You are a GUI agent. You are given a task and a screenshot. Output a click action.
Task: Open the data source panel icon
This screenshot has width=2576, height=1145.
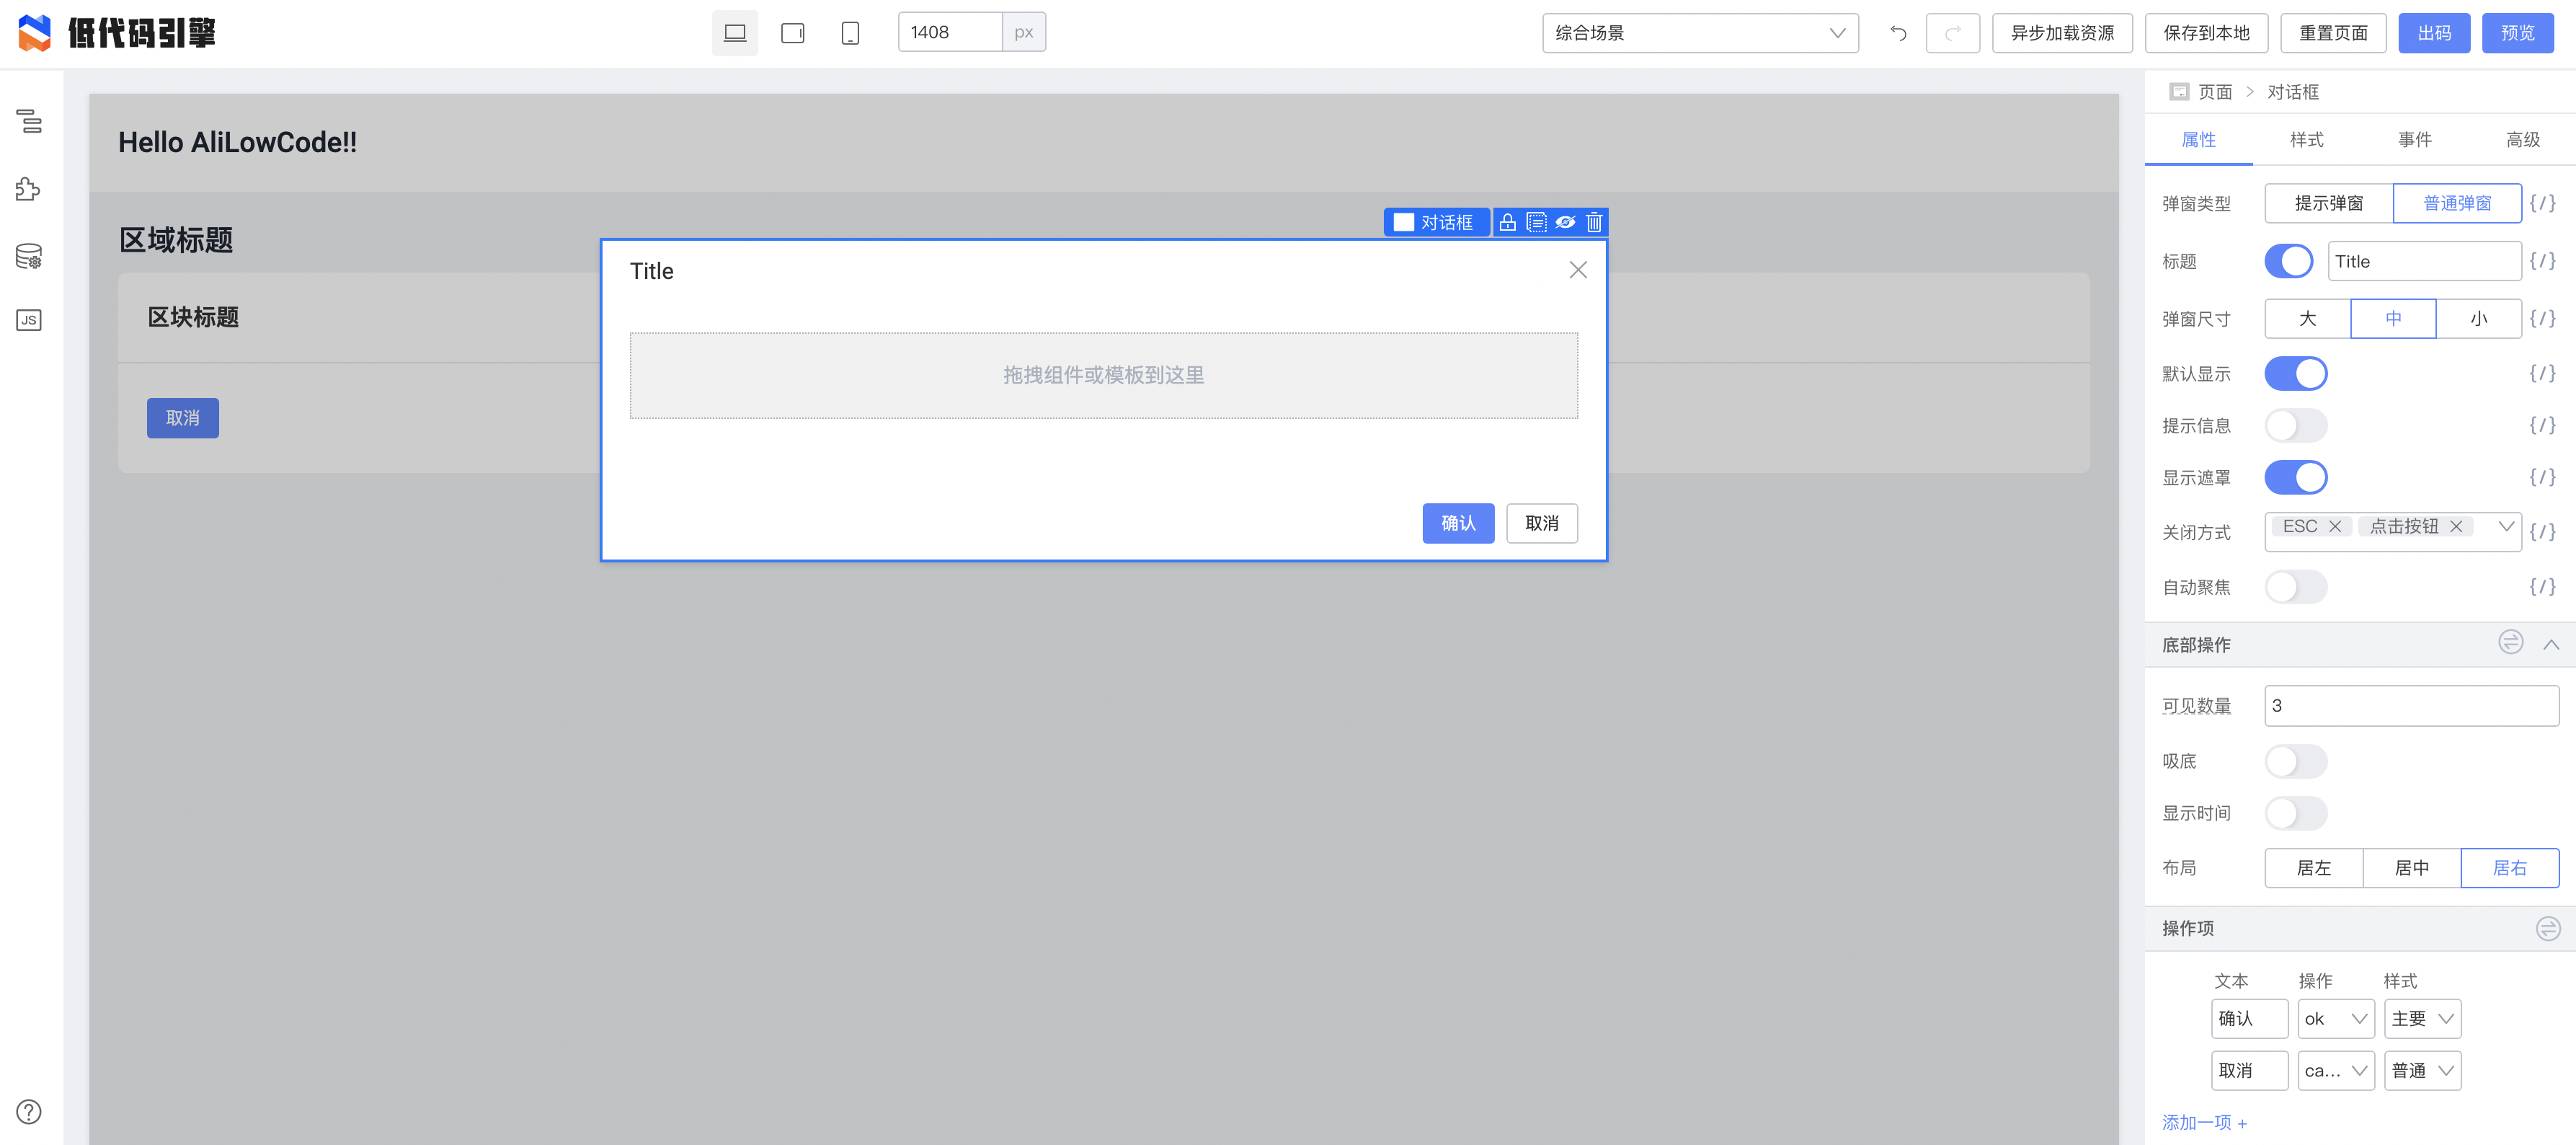[x=29, y=256]
